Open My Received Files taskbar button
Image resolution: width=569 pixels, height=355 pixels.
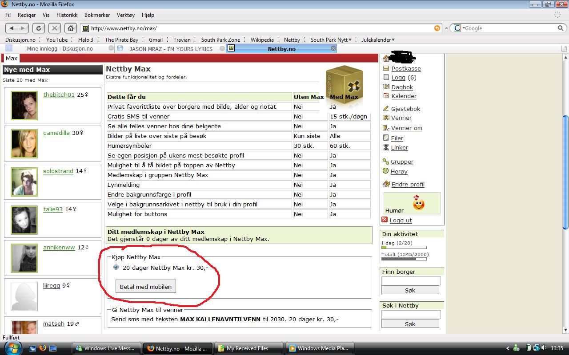[x=249, y=348]
